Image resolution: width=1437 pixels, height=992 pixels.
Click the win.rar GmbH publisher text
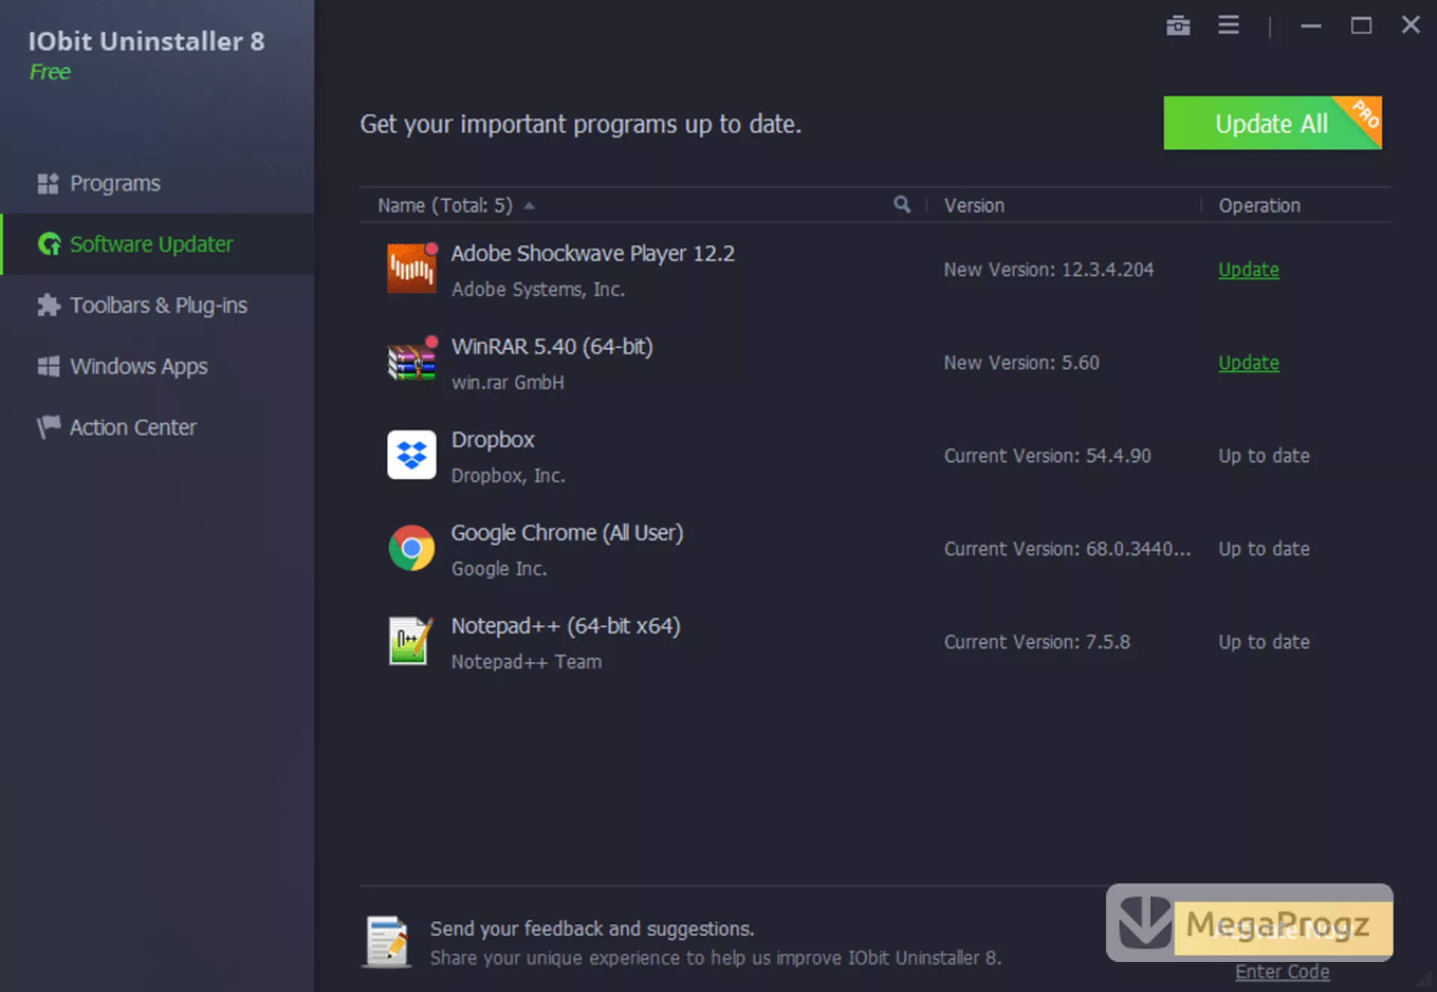507,383
